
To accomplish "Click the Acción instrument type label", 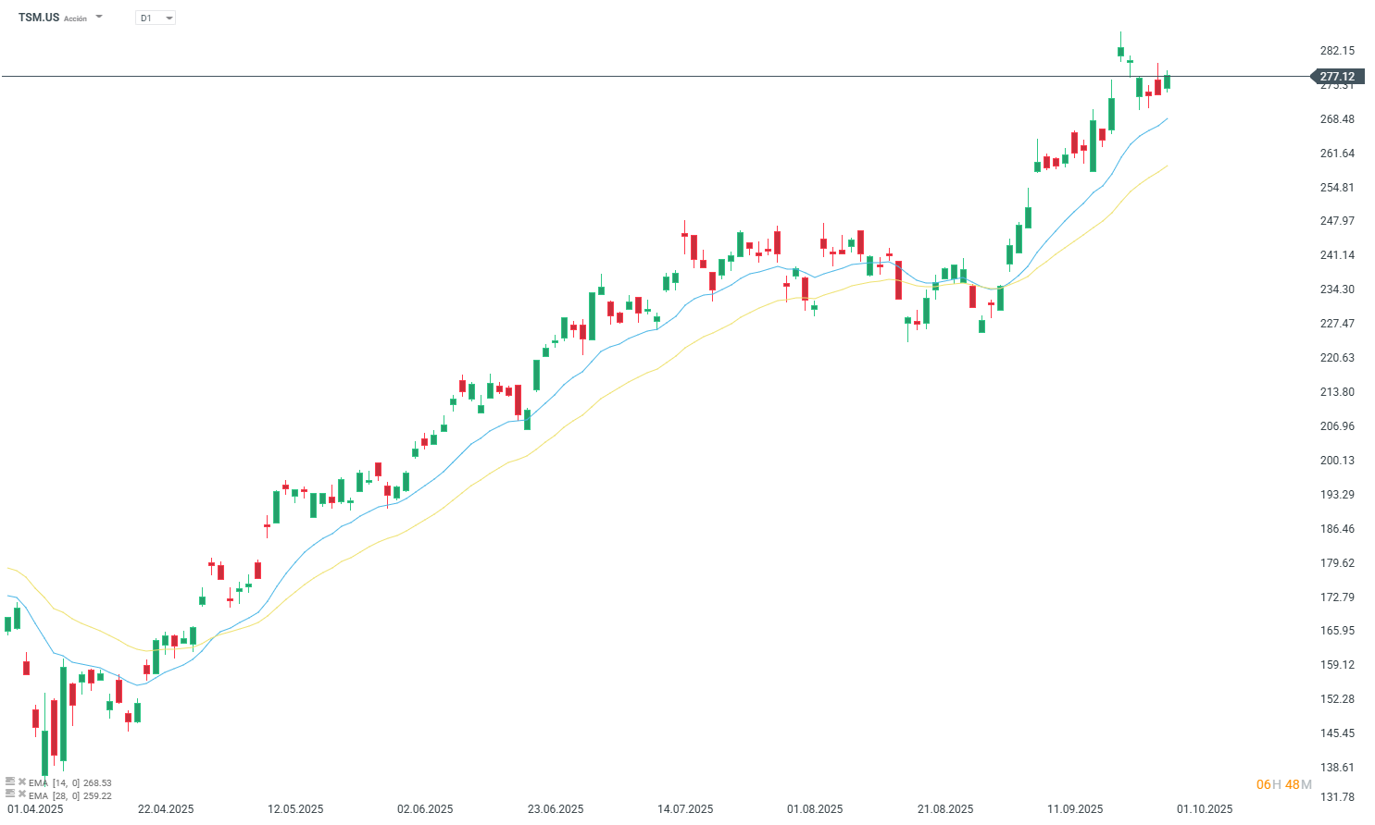I will (x=75, y=18).
